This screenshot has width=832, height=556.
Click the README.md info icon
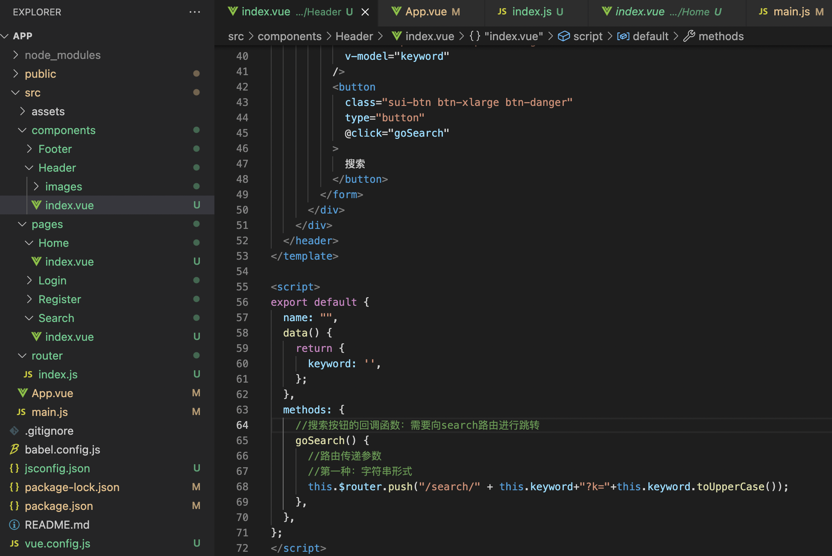pyautogui.click(x=15, y=524)
